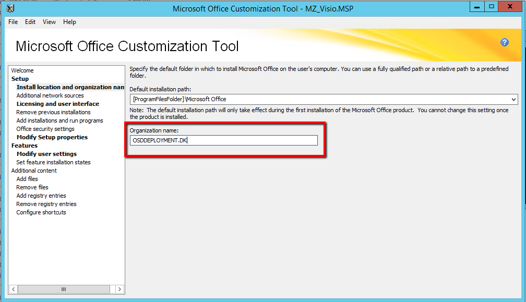
Task: Open Modify Setup properties page
Action: [x=52, y=137]
